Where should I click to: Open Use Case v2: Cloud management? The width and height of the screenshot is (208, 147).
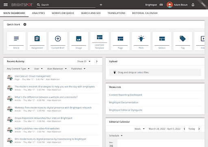[x=32, y=76]
